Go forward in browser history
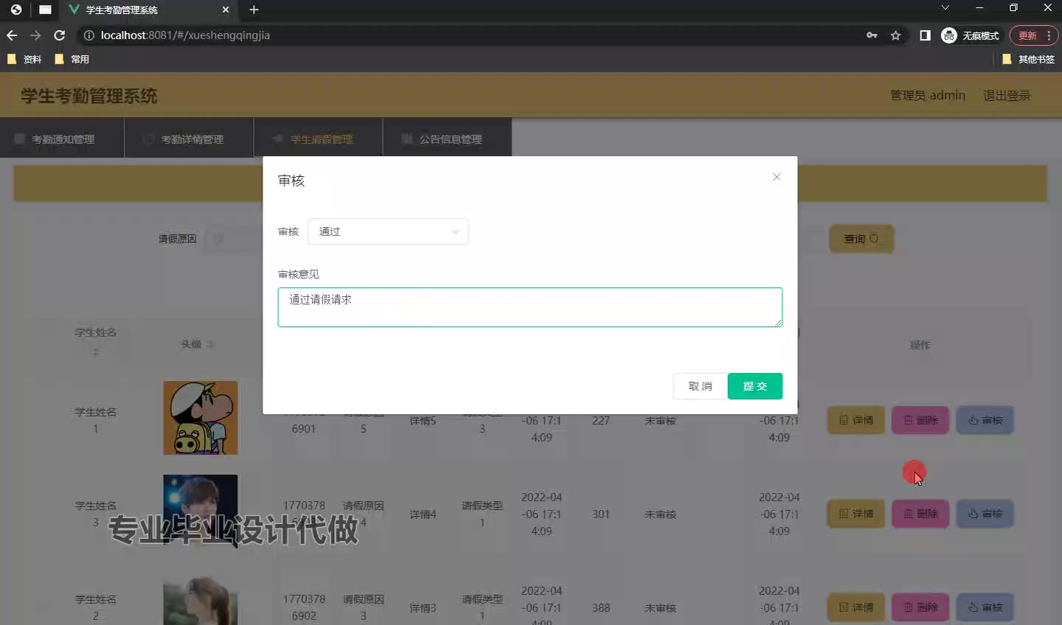The image size is (1062, 625). (35, 35)
